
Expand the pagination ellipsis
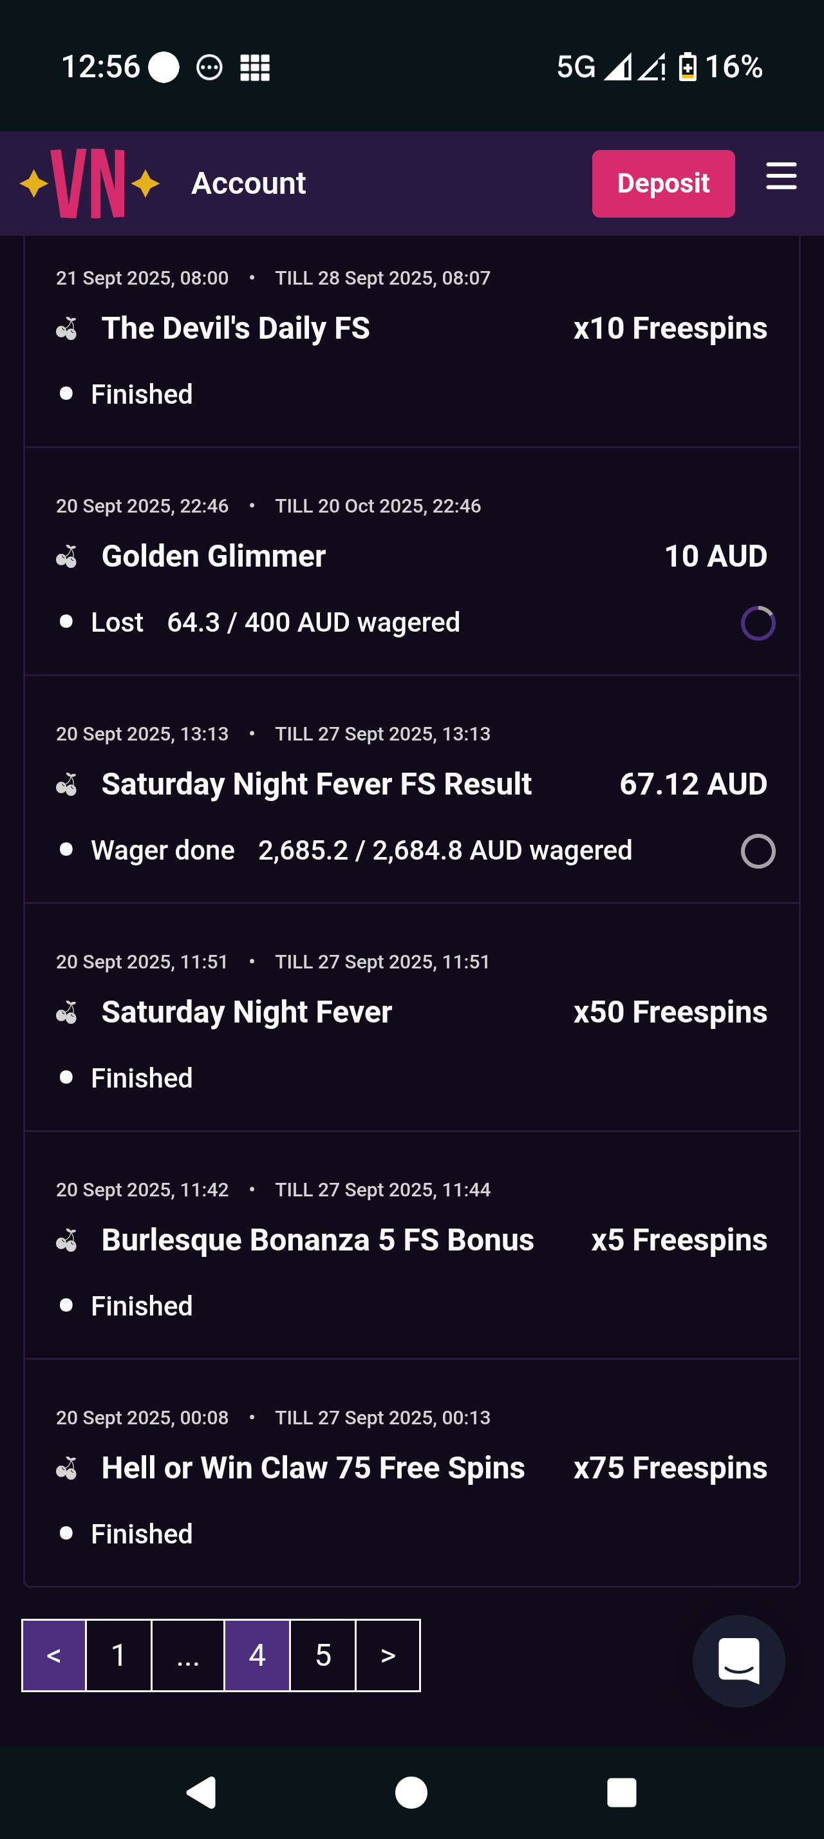pyautogui.click(x=187, y=1655)
